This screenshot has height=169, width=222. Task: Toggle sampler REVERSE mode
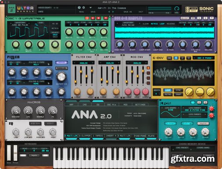171,24
